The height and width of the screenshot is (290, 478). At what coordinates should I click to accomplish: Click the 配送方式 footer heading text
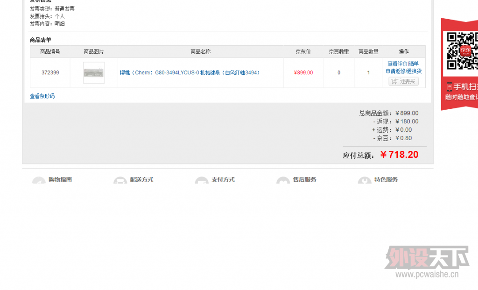(141, 180)
